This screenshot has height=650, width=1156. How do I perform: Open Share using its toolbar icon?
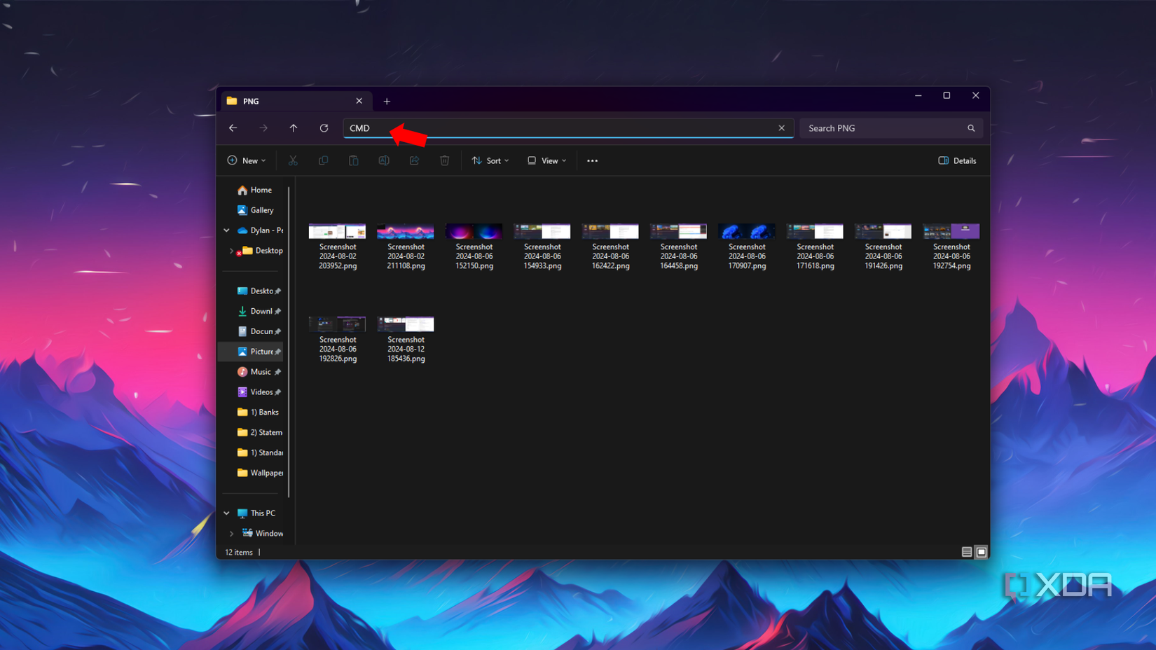click(x=414, y=160)
